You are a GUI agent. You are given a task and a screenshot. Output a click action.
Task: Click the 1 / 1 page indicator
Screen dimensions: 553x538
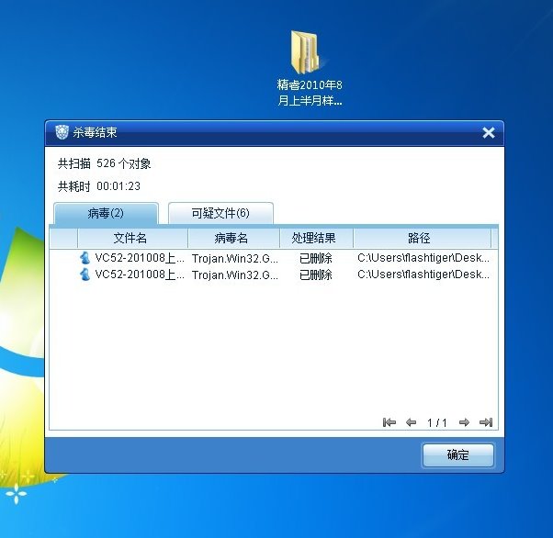[437, 422]
